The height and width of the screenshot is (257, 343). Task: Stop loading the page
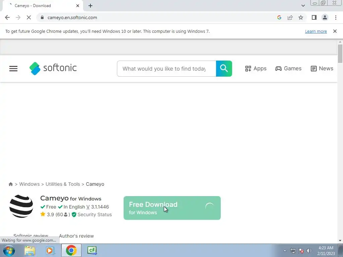coord(29,17)
